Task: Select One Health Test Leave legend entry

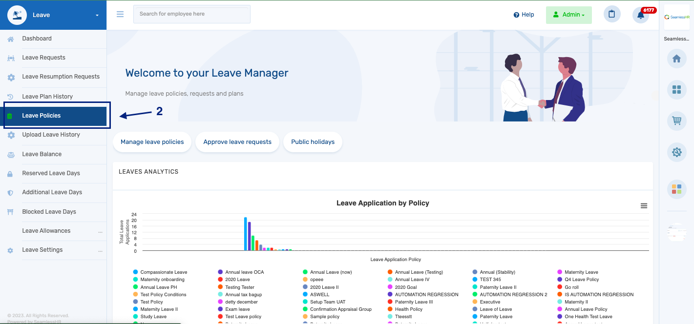Action: pyautogui.click(x=585, y=317)
